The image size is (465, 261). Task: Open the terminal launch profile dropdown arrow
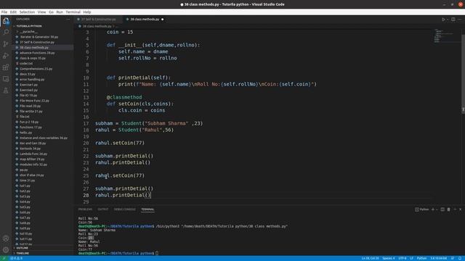[437, 210]
